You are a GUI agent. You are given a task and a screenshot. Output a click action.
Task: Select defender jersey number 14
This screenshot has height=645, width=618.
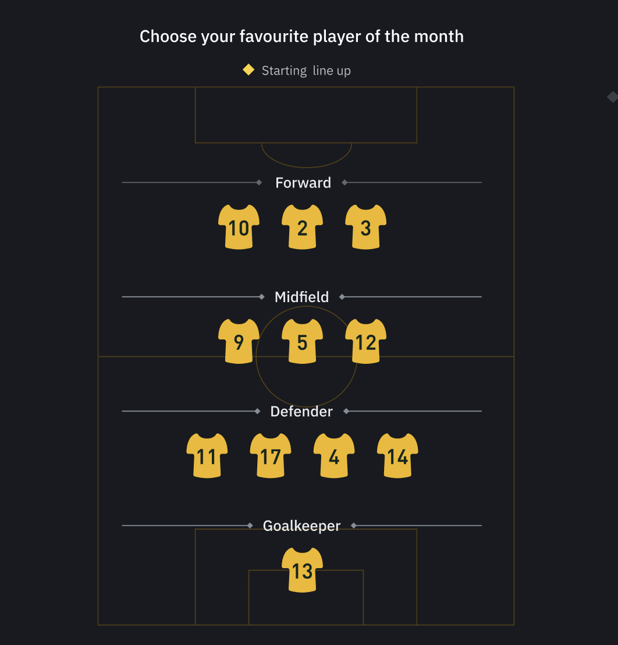tap(397, 456)
